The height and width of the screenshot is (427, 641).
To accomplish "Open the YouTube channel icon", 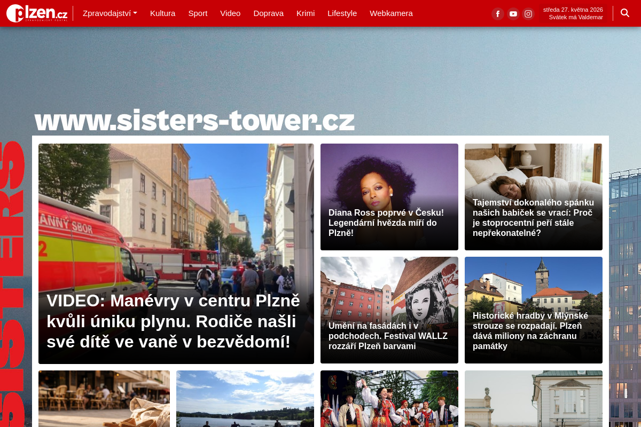I will point(513,14).
